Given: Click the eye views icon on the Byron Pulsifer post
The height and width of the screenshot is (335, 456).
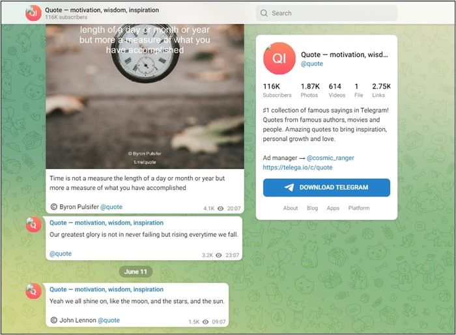Looking at the screenshot, I should 220,208.
